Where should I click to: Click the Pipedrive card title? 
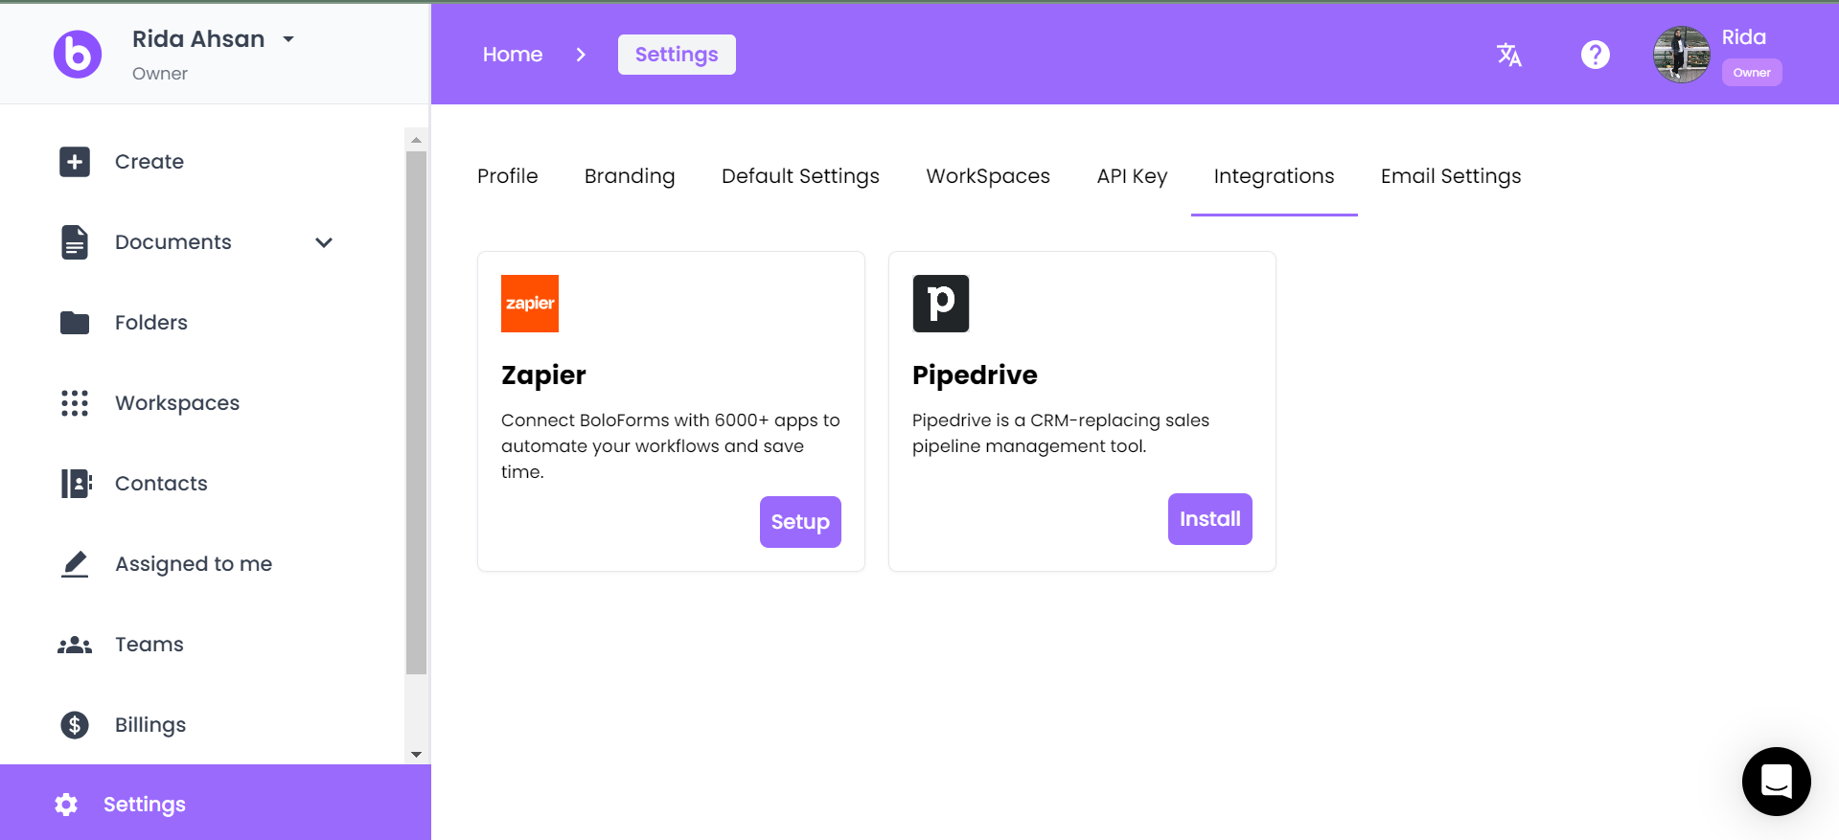coord(975,375)
